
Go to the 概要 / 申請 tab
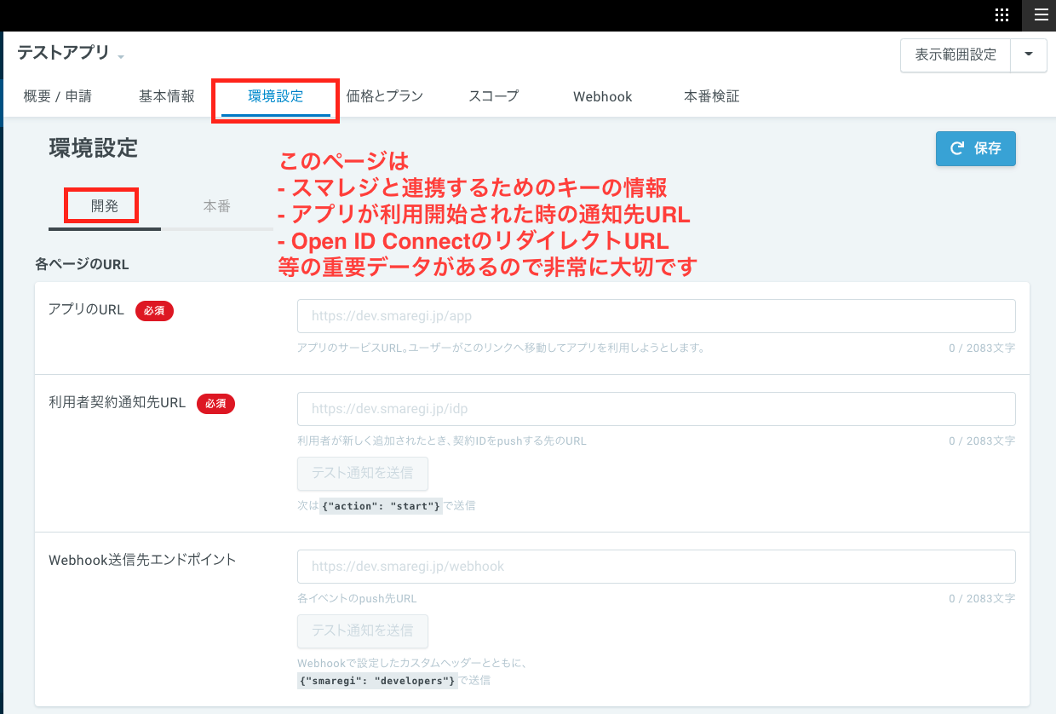[x=57, y=96]
